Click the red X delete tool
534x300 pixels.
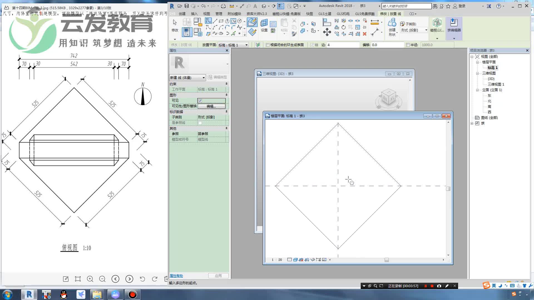(364, 34)
